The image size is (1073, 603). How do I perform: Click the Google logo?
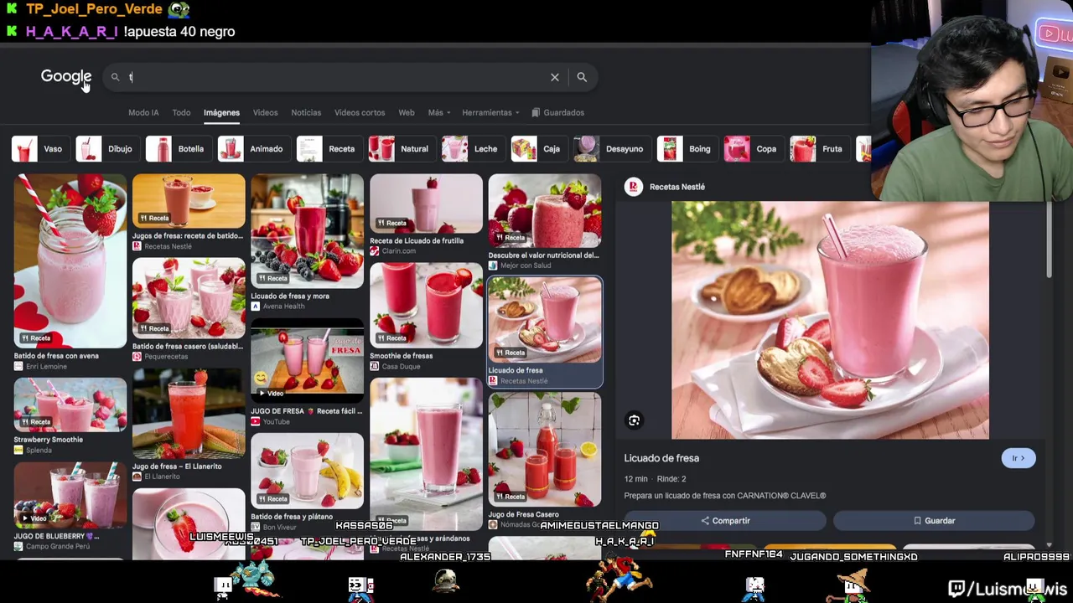66,77
